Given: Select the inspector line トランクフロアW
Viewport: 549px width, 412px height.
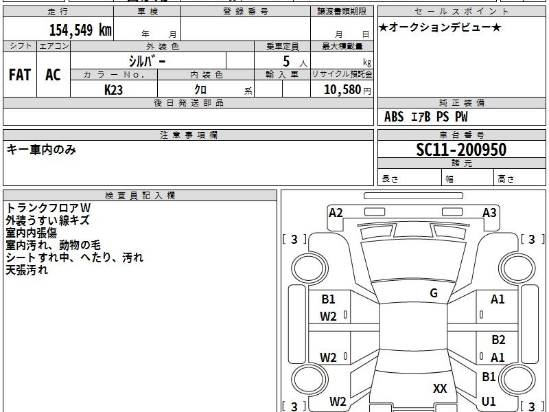Looking at the screenshot, I should pos(48,208).
